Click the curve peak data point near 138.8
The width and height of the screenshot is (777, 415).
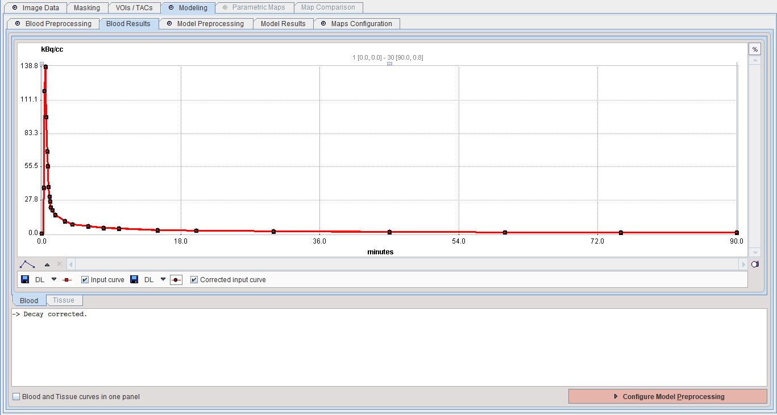(x=45, y=67)
